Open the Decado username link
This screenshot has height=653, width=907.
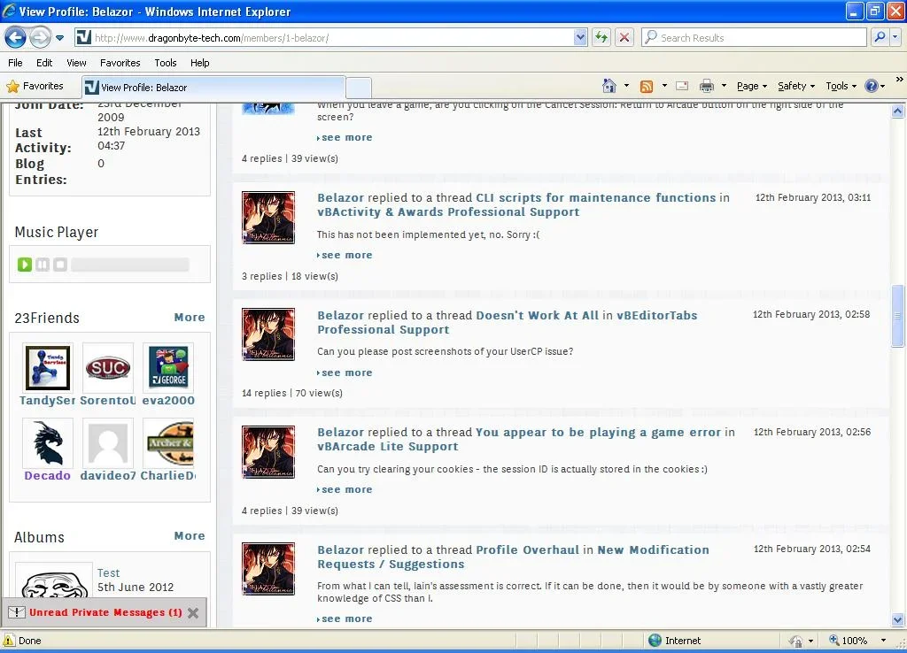[48, 475]
